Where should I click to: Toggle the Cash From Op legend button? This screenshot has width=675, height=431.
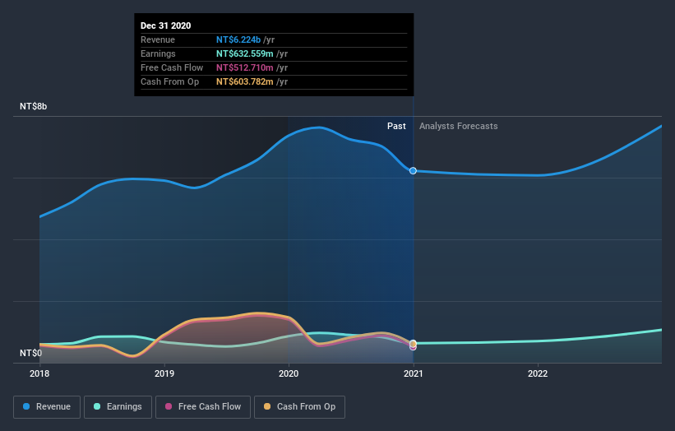coord(299,407)
